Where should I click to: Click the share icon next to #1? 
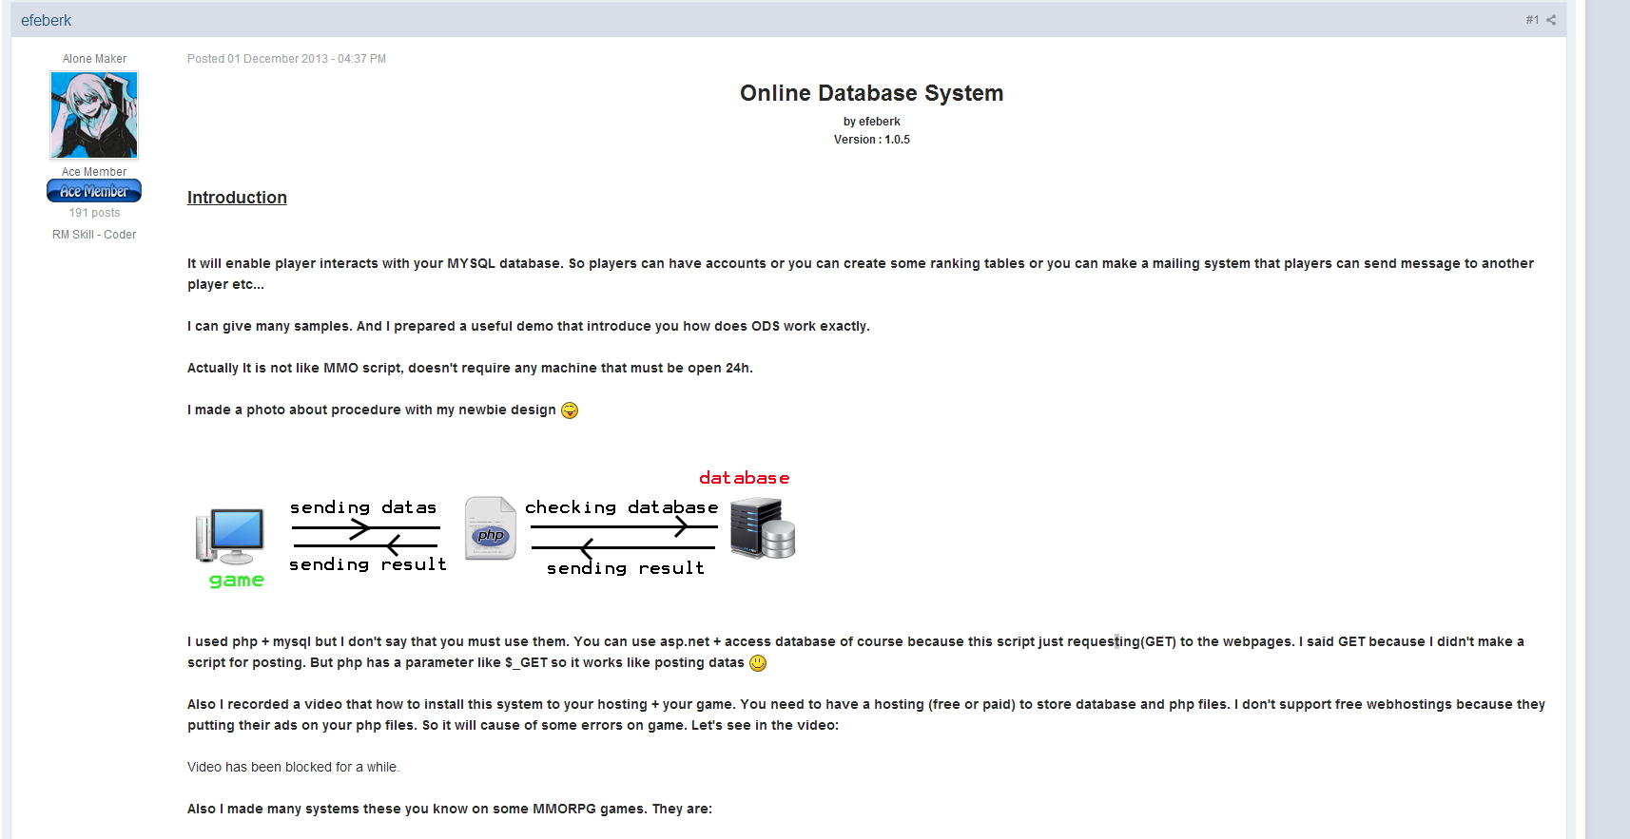point(1551,20)
